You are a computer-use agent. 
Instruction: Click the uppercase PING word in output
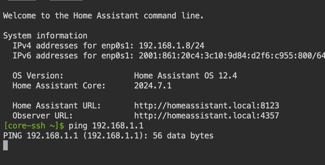tap(12, 136)
